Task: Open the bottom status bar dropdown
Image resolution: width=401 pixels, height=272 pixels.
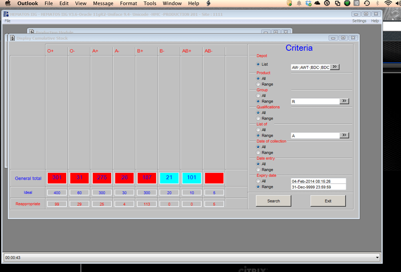Action: (x=377, y=258)
